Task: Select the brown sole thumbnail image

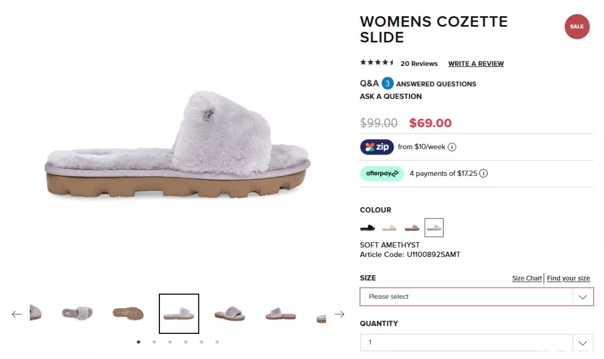Action: coord(128,314)
